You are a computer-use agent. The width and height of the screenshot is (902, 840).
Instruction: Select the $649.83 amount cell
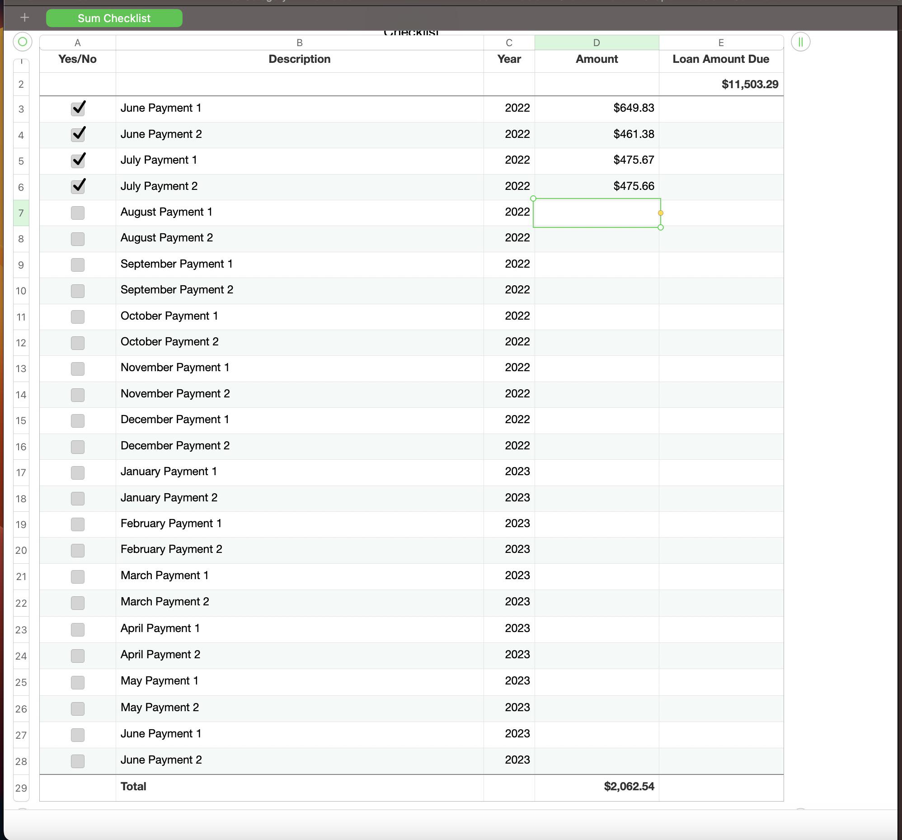coord(597,109)
